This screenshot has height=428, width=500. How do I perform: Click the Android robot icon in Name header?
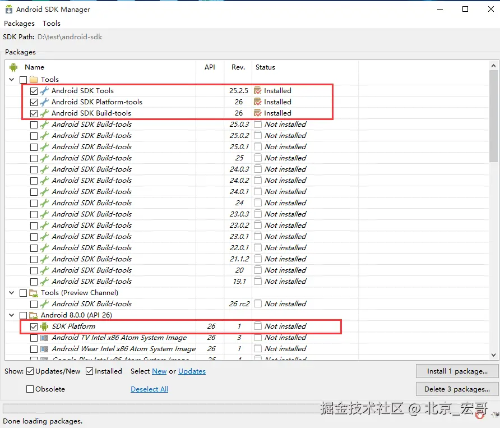pos(13,67)
